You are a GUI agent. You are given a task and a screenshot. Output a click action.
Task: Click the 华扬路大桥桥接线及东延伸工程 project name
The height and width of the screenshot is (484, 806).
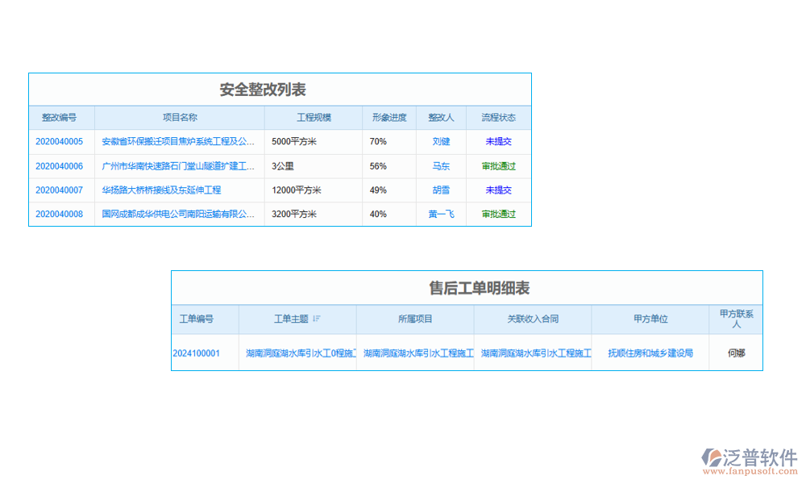pos(161,190)
